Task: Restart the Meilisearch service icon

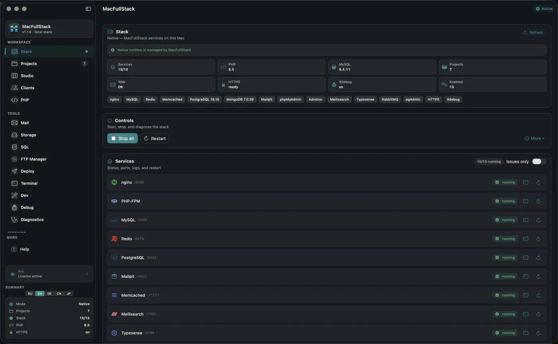Action: 538,314
